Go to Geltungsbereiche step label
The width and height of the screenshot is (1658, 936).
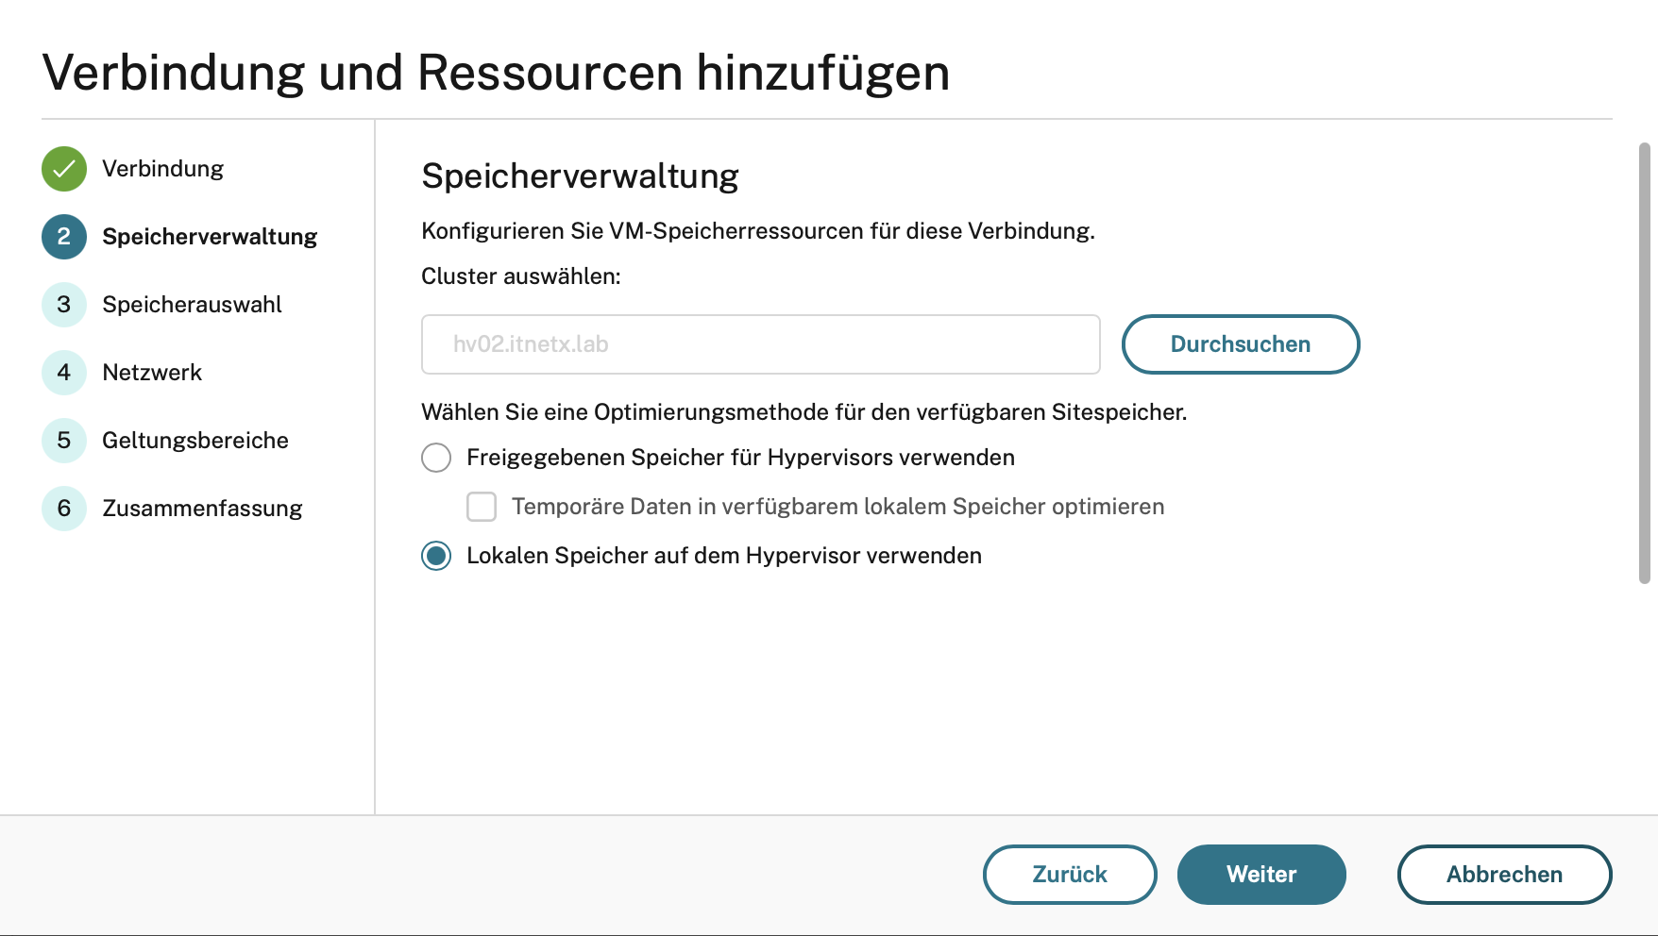click(x=195, y=441)
